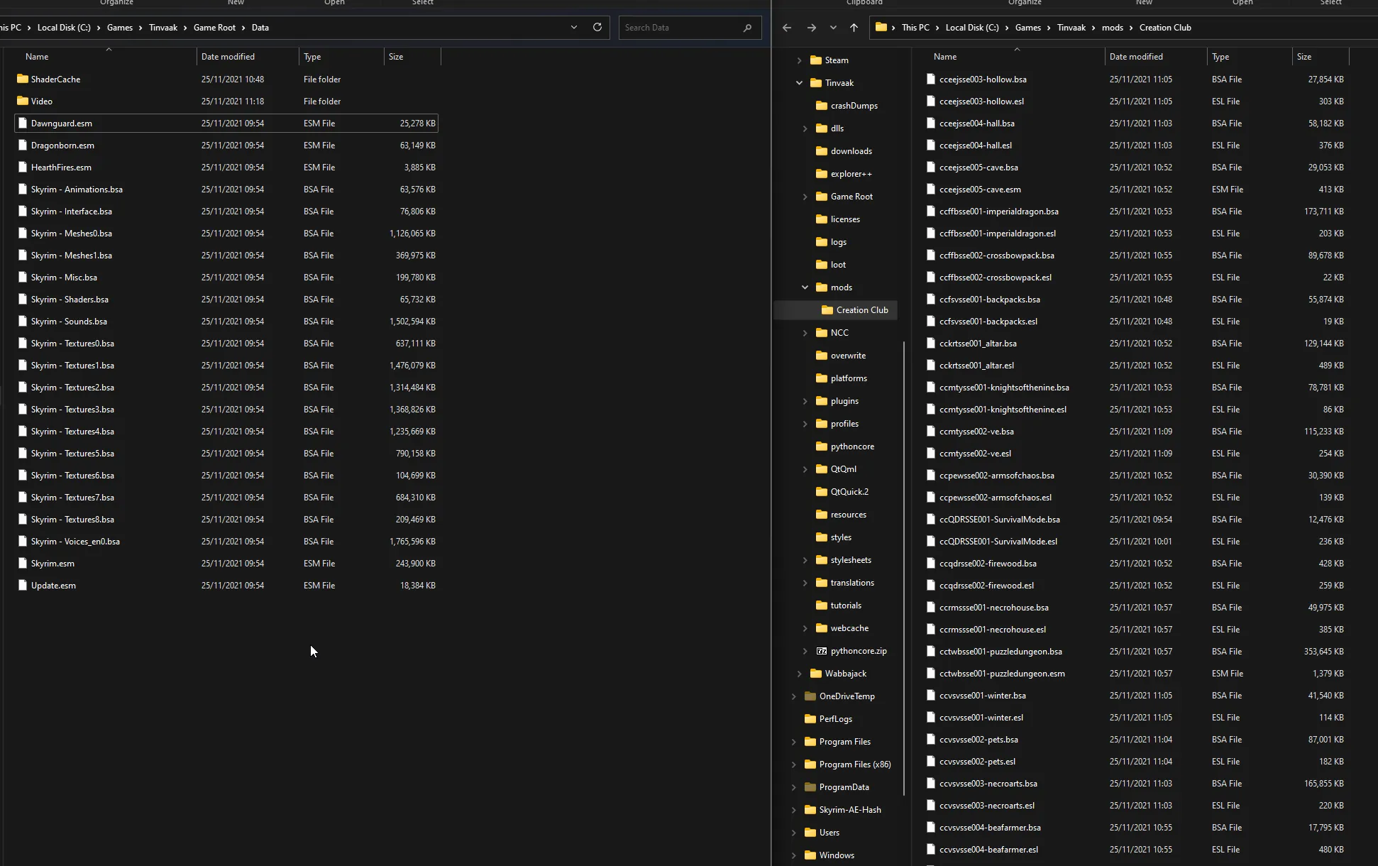Click the navigation tree vertical scrollbar
This screenshot has width=1378, height=866.
(x=904, y=568)
